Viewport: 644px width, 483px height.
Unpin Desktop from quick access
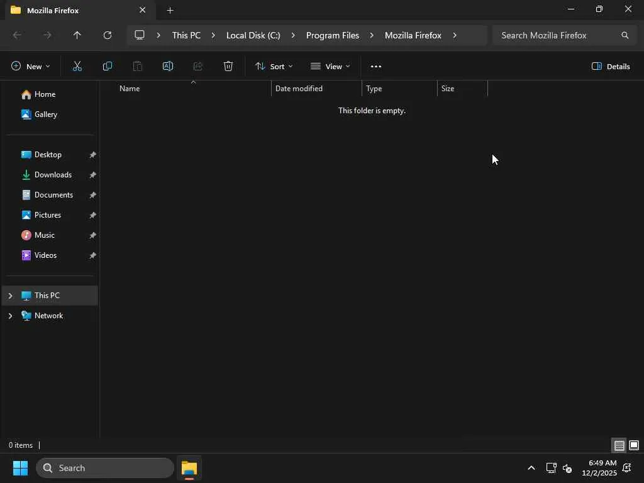pos(93,155)
